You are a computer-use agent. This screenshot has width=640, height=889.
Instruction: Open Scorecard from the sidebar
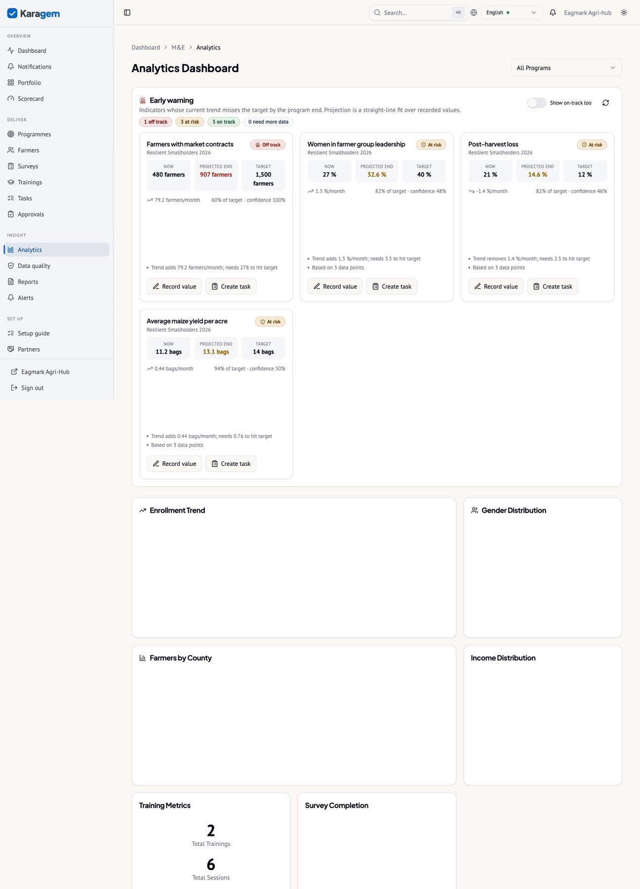pyautogui.click(x=56, y=98)
